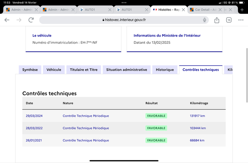Open the Historique tab
248x163 pixels.
tap(165, 70)
